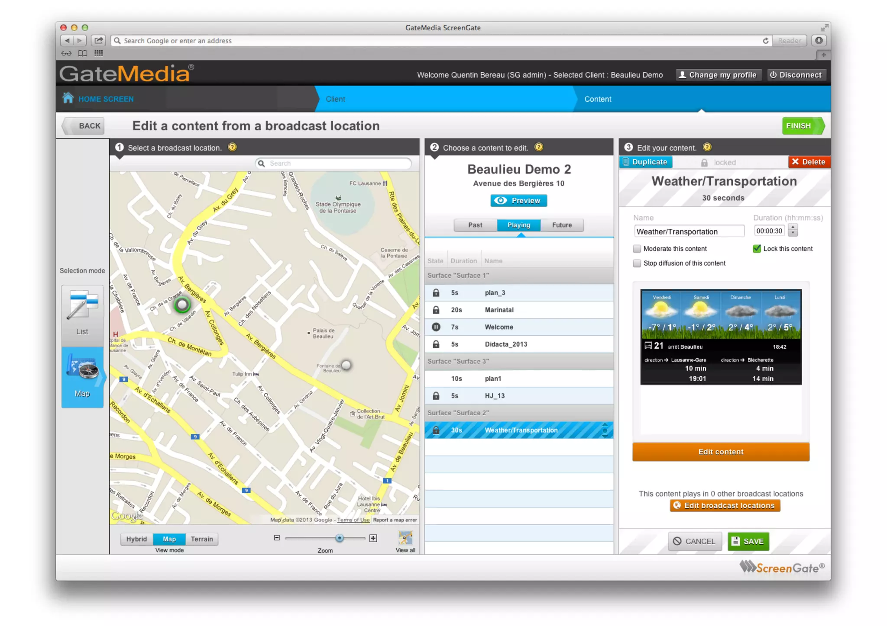
Task: Click the content Name input field
Action: click(689, 231)
